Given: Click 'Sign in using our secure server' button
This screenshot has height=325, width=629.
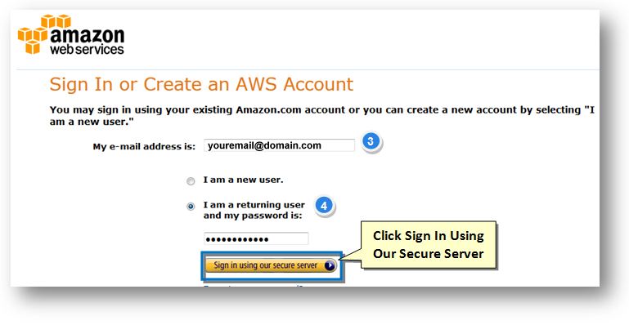Looking at the screenshot, I should click(271, 265).
